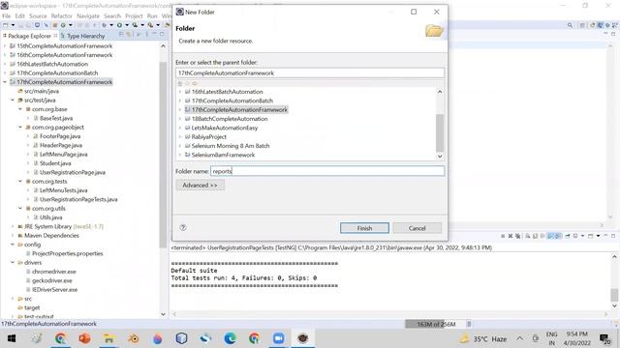Collapse the src/test/java folder

[13, 101]
